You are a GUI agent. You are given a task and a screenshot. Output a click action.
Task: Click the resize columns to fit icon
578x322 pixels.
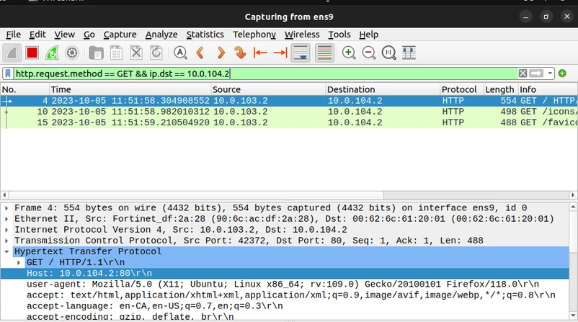pyautogui.click(x=409, y=53)
